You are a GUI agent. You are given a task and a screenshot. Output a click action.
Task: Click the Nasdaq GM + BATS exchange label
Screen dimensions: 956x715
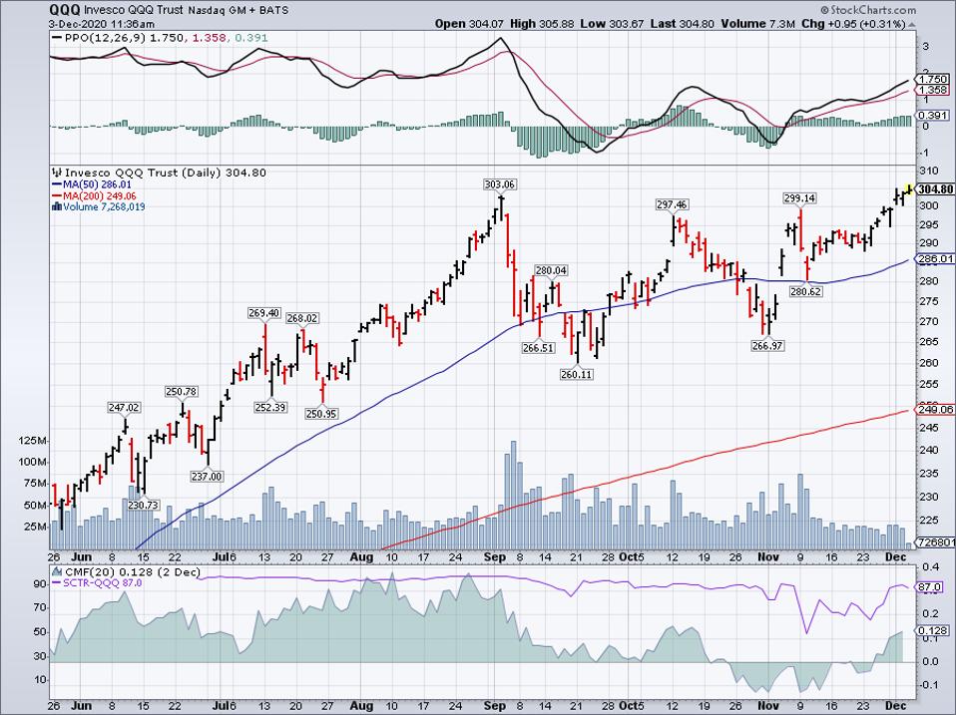click(x=238, y=10)
